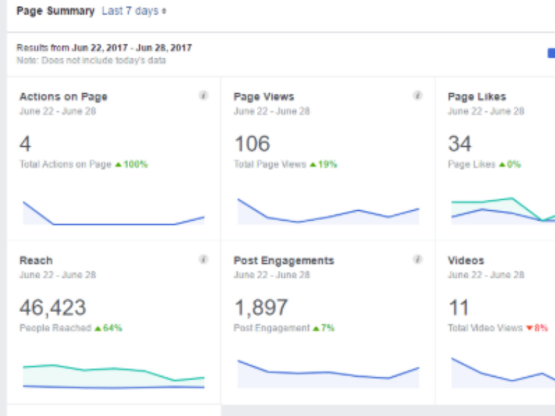Click the People Reached 64% label
Image resolution: width=555 pixels, height=416 pixels.
pyautogui.click(x=71, y=328)
